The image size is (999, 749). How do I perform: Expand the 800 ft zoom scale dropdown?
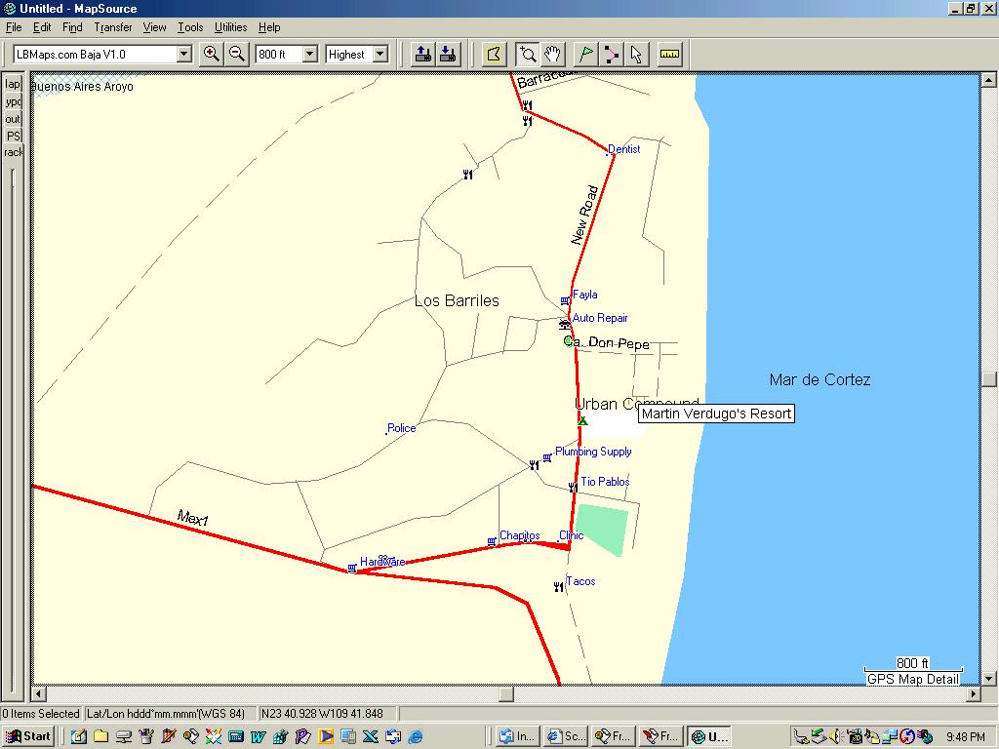click(x=310, y=55)
